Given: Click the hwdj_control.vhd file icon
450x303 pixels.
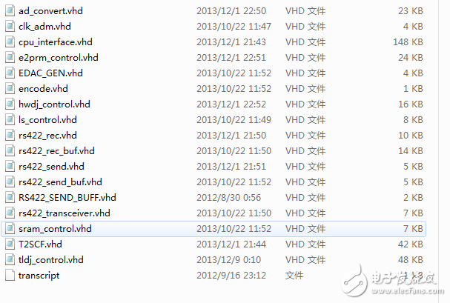Looking at the screenshot, I should [x=10, y=104].
